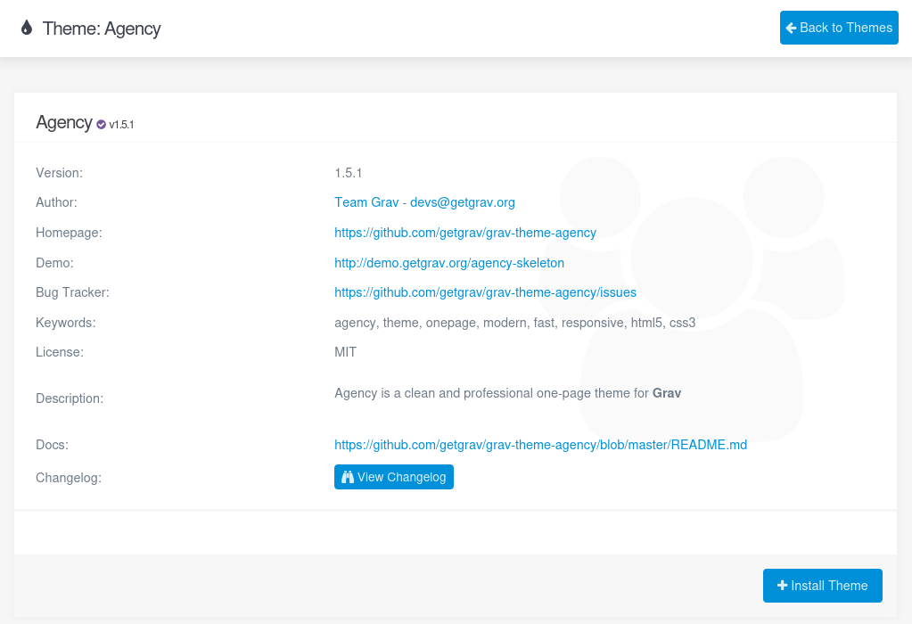Click the keywords list starting with 'agency, theme'

coord(514,323)
